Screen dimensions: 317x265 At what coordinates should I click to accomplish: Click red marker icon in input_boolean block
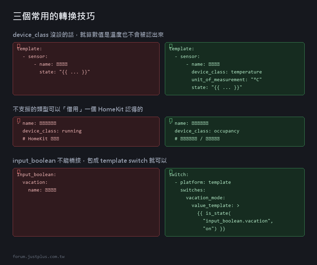(x=19, y=172)
